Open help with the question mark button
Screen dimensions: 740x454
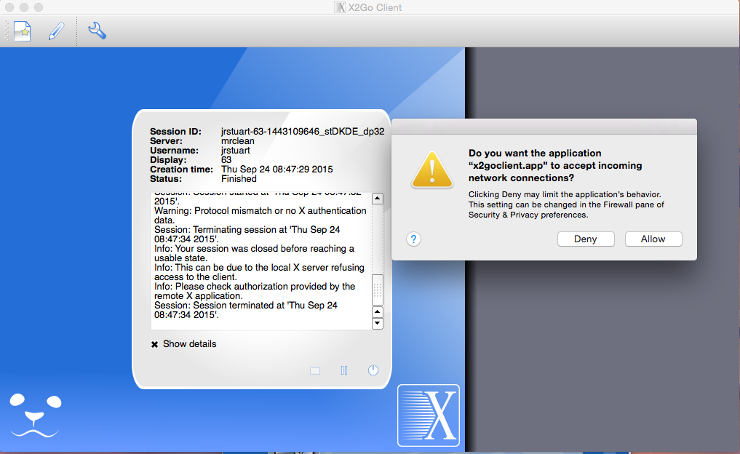[413, 239]
